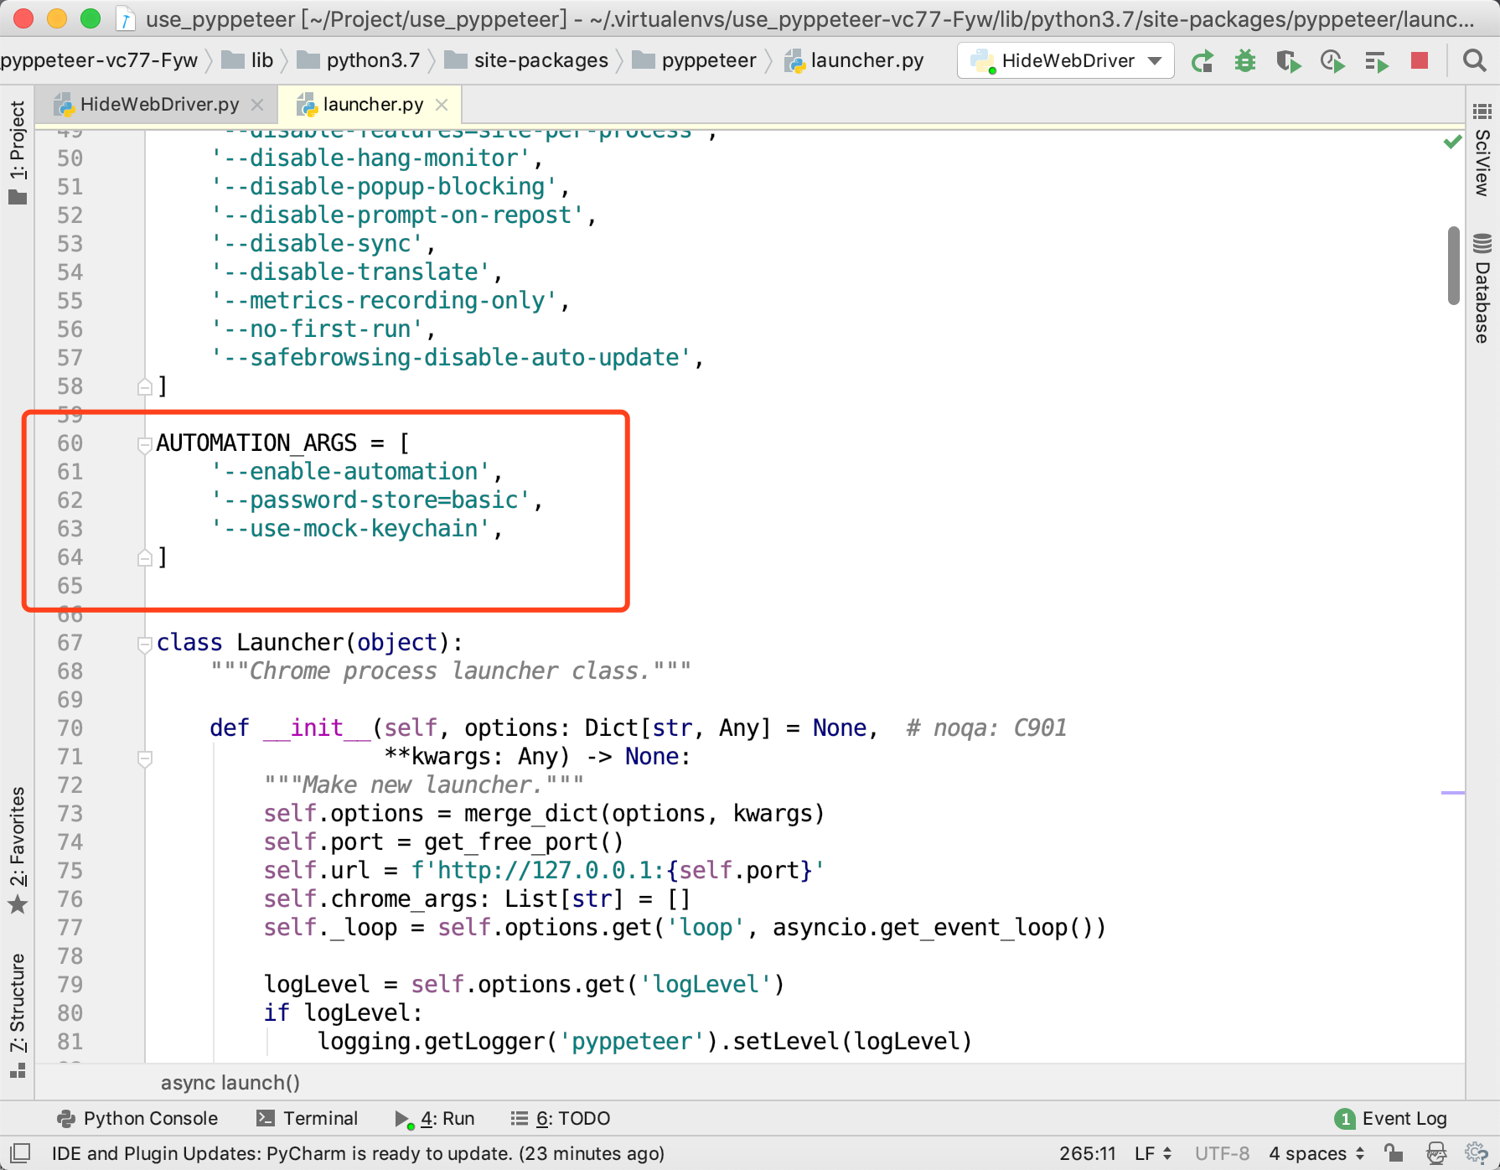The height and width of the screenshot is (1170, 1500).
Task: Close the HideWebDriver.py tab
Action: tap(258, 105)
